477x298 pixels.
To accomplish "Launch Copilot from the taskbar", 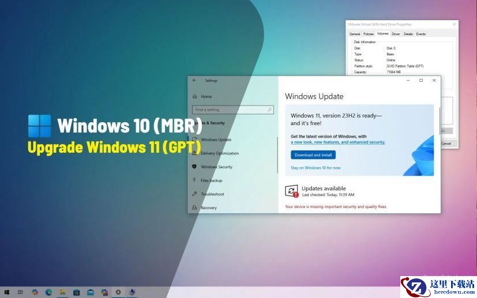I will [35, 292].
